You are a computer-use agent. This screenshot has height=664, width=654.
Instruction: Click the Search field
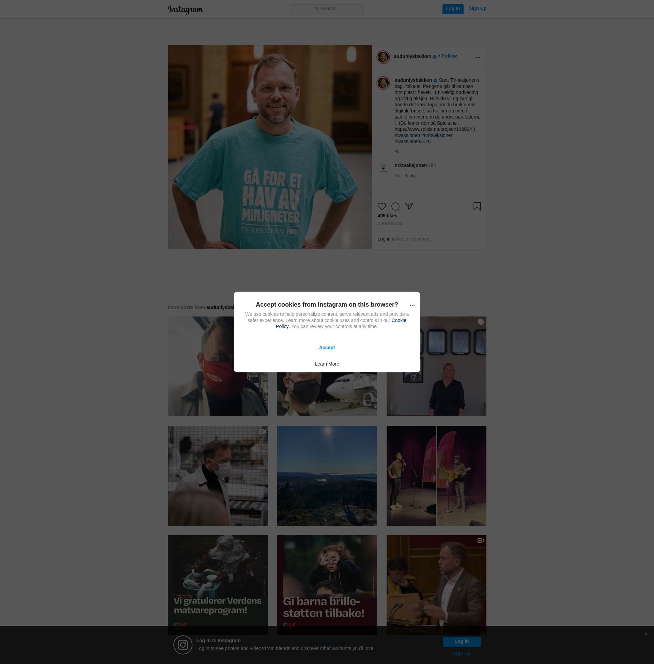[327, 9]
